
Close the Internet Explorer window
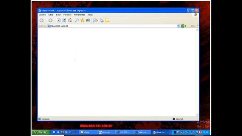click(197, 11)
